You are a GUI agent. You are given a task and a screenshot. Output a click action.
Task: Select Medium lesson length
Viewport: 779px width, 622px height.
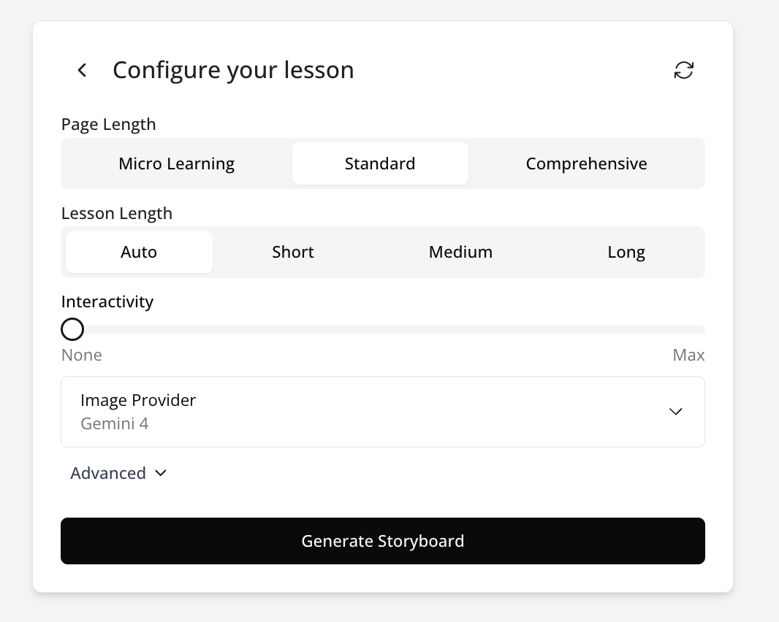click(x=460, y=252)
